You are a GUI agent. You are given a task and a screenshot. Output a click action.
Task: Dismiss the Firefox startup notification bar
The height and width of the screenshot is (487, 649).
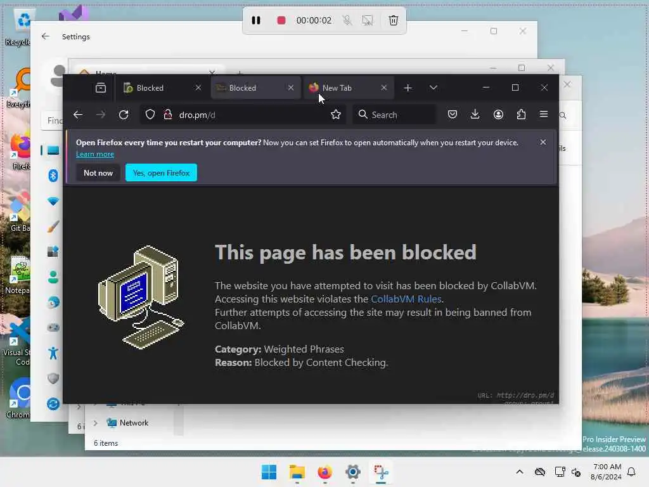pyautogui.click(x=543, y=143)
